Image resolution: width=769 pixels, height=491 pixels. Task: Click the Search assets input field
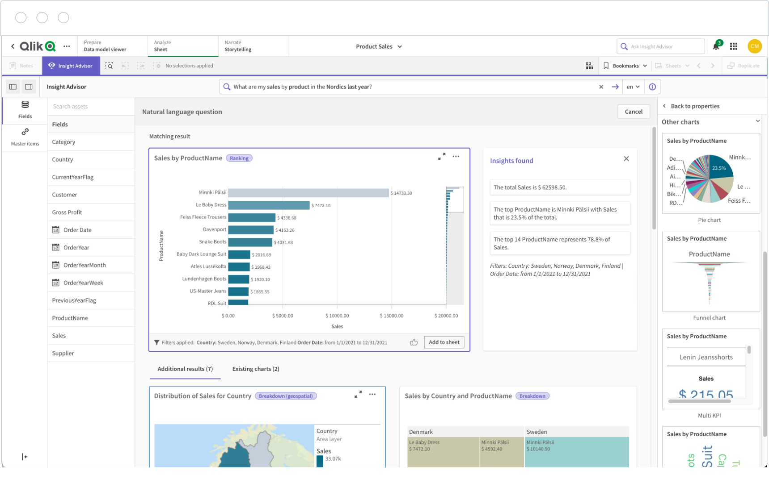pyautogui.click(x=91, y=107)
